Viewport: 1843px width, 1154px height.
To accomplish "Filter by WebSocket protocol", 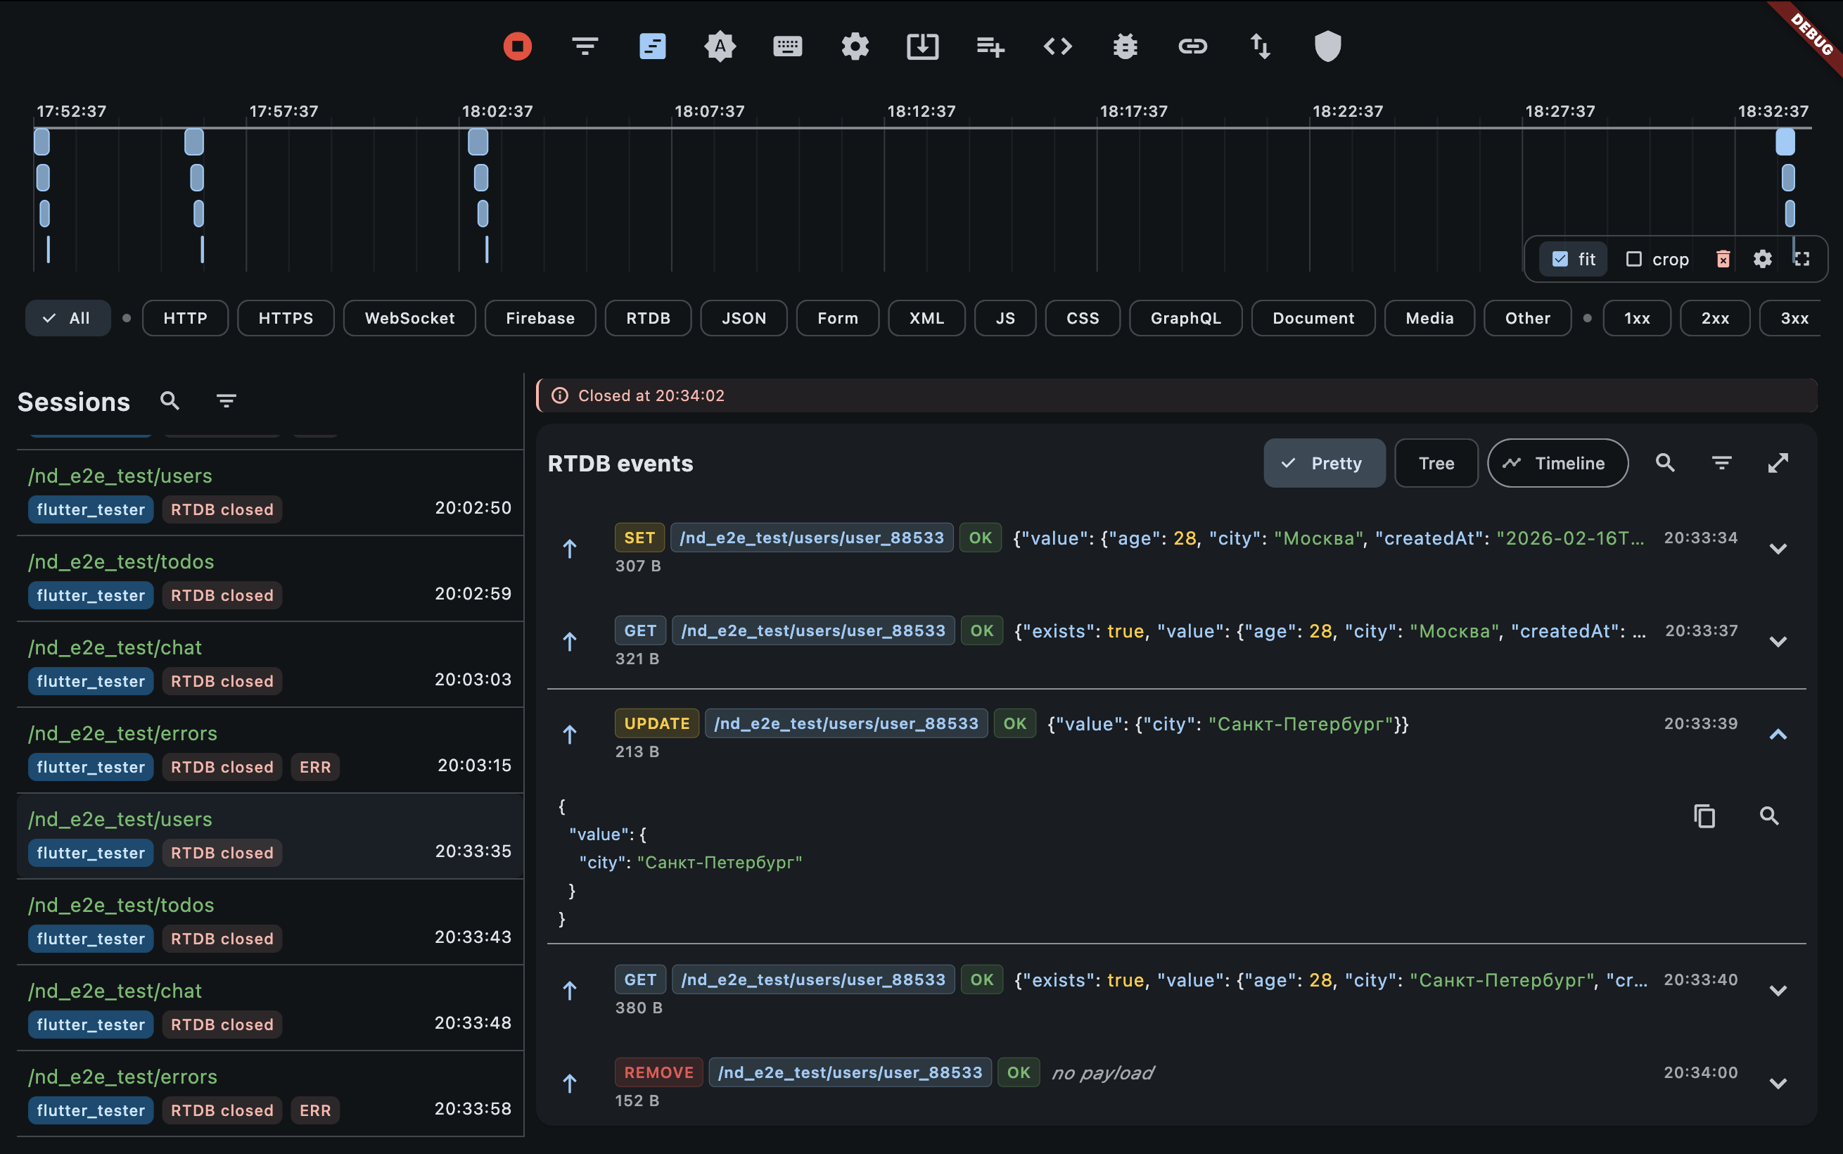I will (x=409, y=318).
